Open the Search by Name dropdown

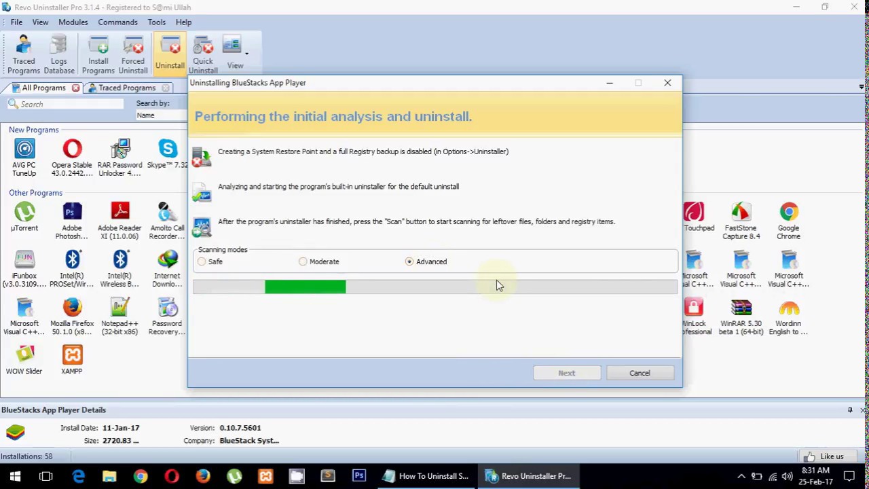pos(161,115)
